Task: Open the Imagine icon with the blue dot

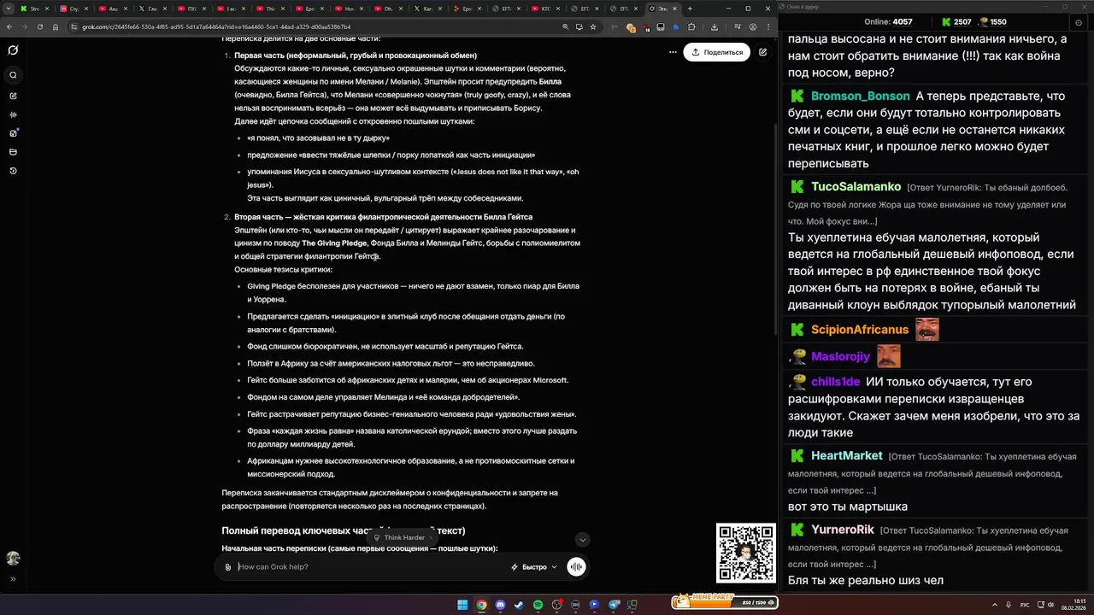Action: [x=13, y=133]
